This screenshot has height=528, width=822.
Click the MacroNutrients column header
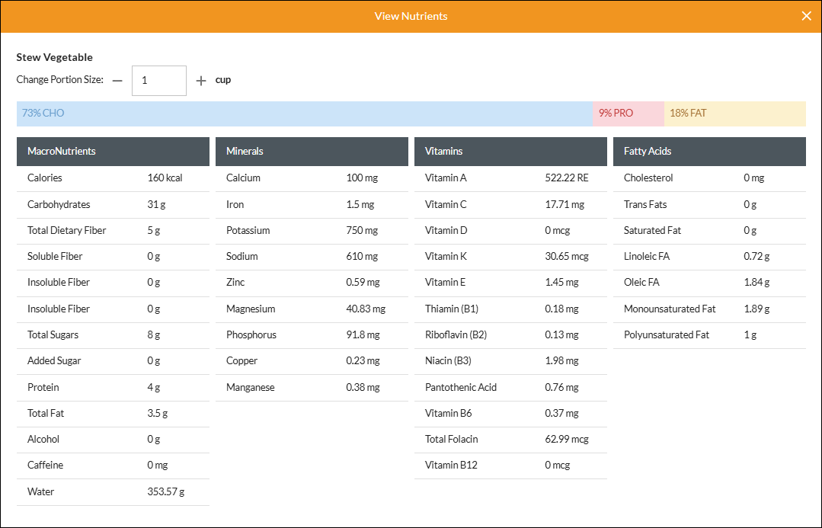coord(113,152)
